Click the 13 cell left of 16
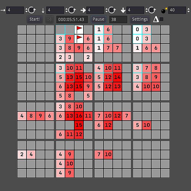 pyautogui.click(x=70, y=116)
